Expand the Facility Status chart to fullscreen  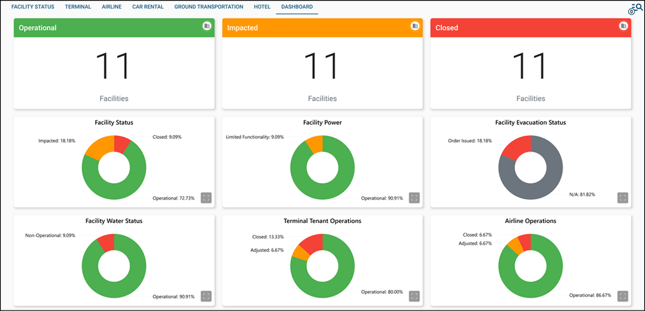pos(206,198)
